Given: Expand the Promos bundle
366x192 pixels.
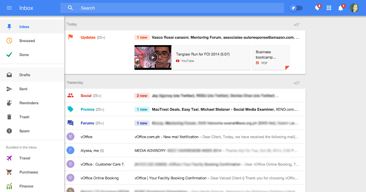Looking at the screenshot, I should [185, 109].
